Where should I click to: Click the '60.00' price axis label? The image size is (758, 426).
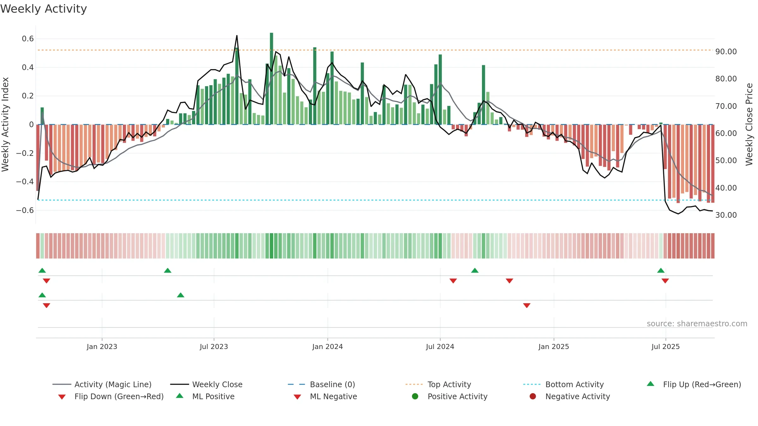click(x=726, y=133)
